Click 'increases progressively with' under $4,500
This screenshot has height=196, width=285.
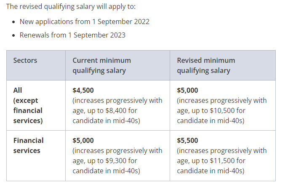[117, 100]
